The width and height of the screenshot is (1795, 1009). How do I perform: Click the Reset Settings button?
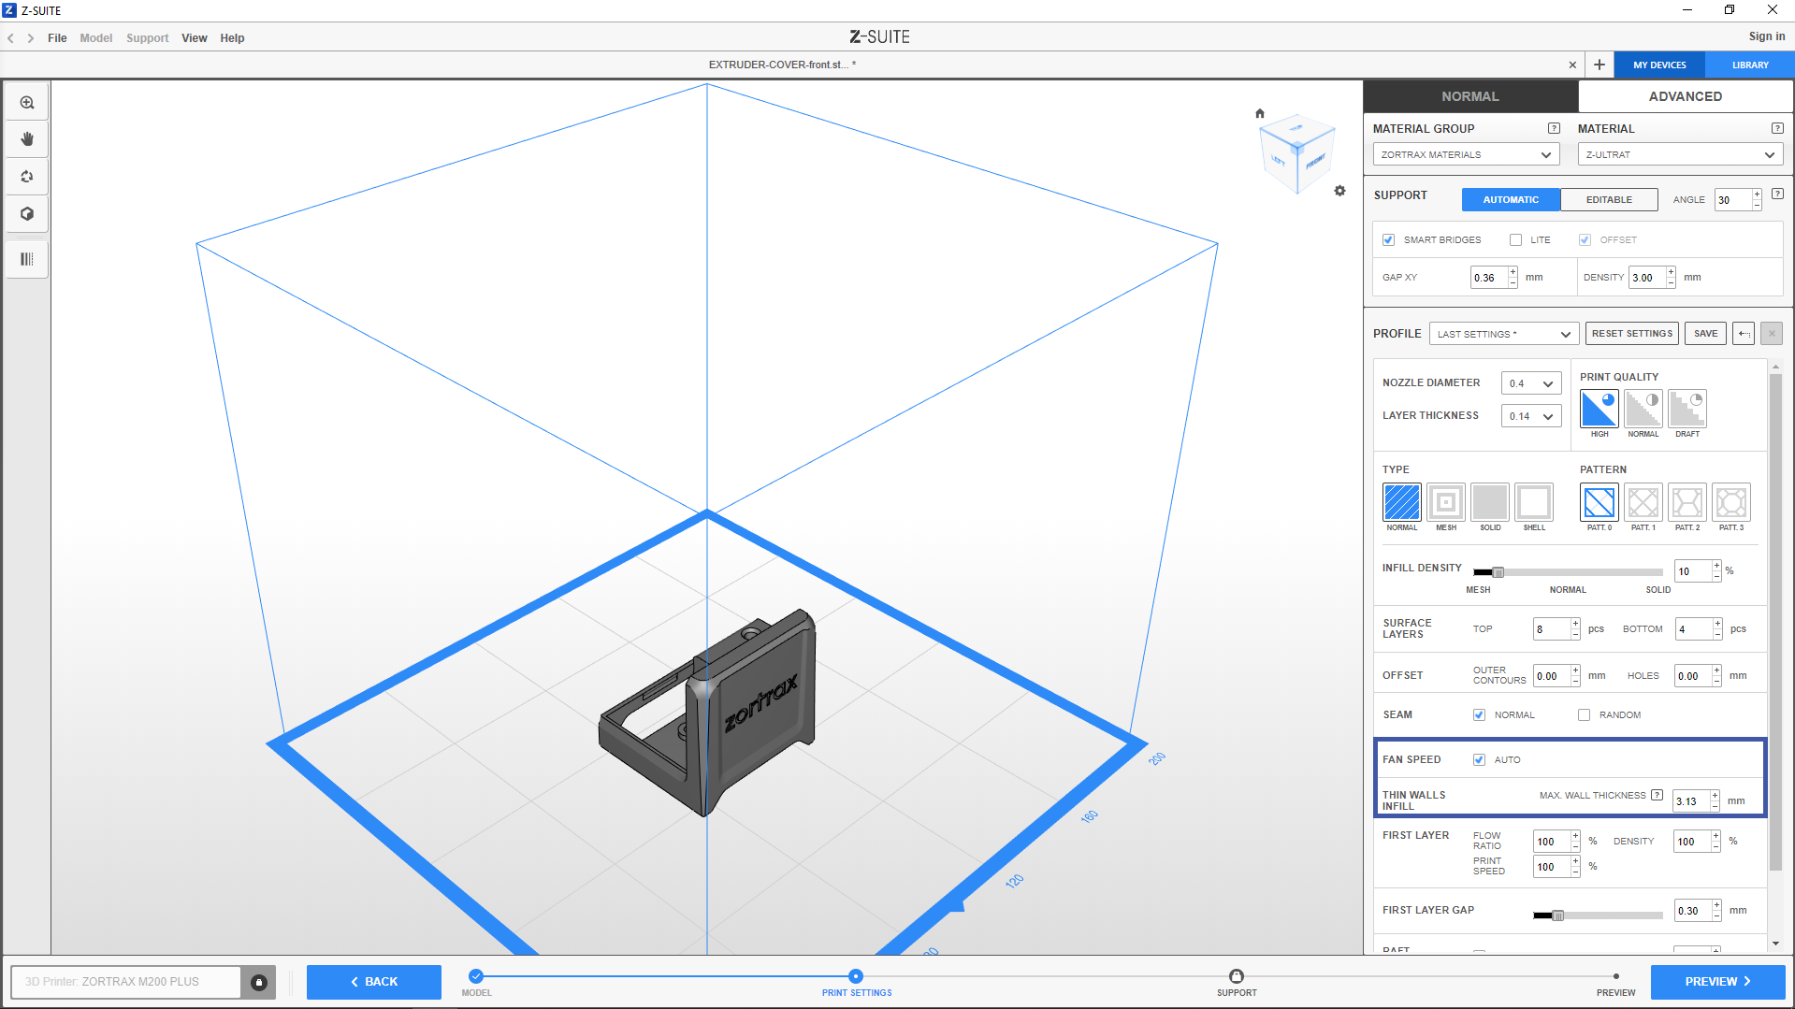click(1631, 334)
